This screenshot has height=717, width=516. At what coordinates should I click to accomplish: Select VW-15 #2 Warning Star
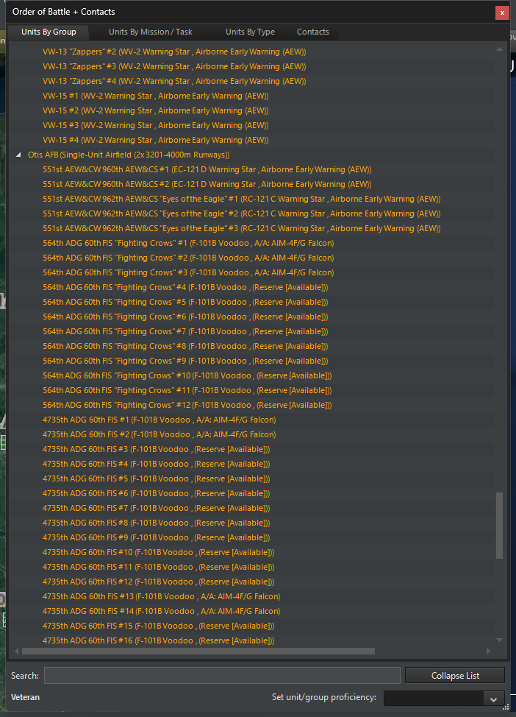(x=156, y=110)
